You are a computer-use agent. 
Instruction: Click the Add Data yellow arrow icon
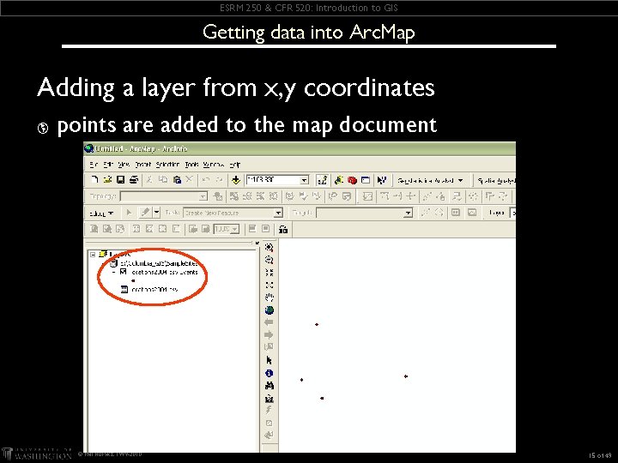coord(236,180)
